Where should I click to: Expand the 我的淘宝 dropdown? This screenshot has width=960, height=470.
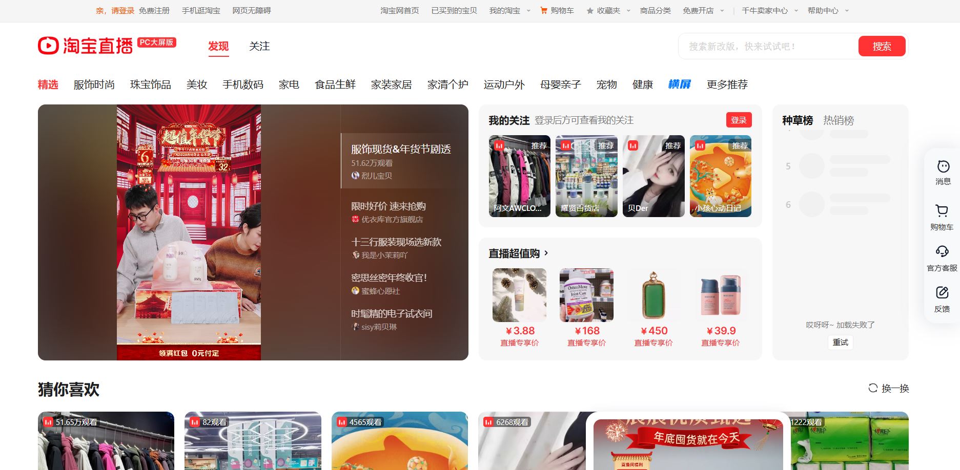528,10
